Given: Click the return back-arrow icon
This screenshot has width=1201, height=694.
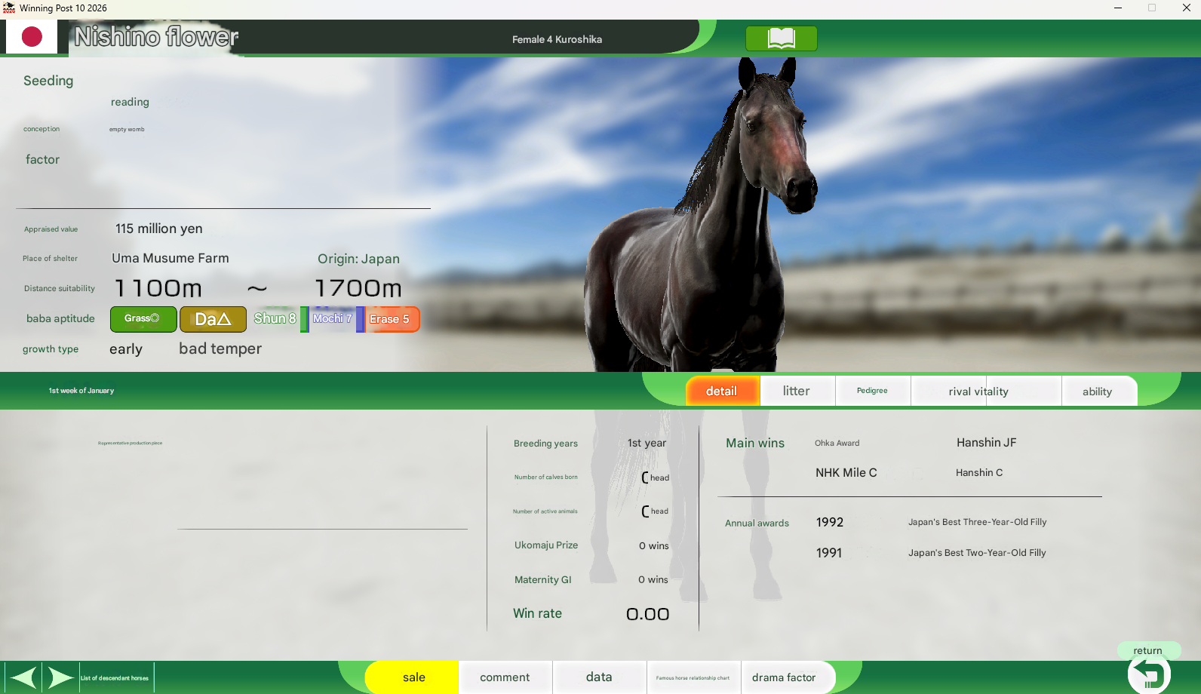Looking at the screenshot, I should (x=1148, y=673).
